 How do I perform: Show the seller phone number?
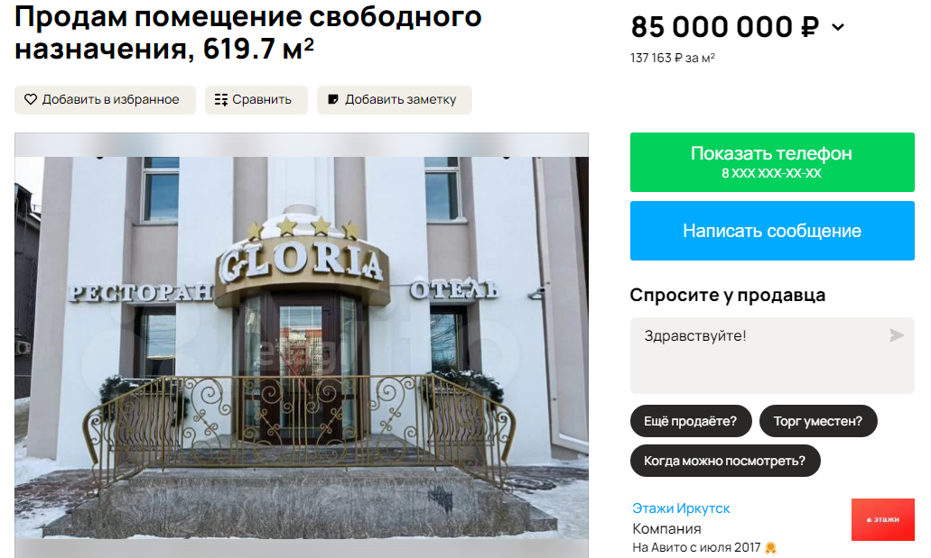click(772, 162)
